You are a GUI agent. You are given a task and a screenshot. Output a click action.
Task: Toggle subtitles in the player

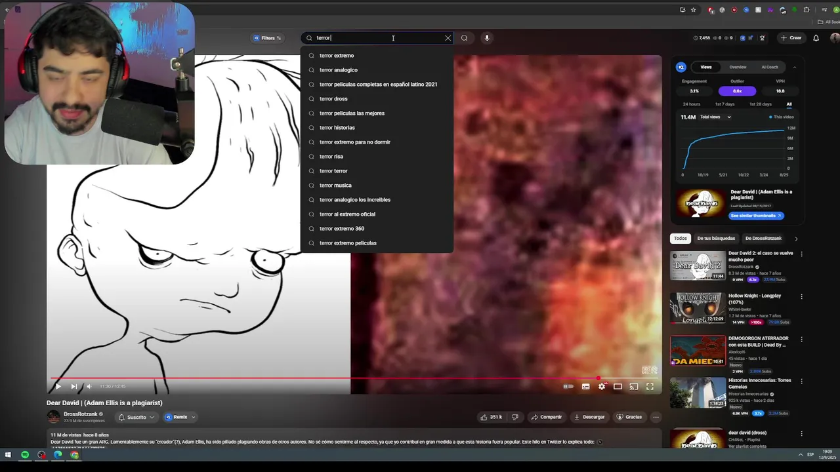tap(585, 387)
